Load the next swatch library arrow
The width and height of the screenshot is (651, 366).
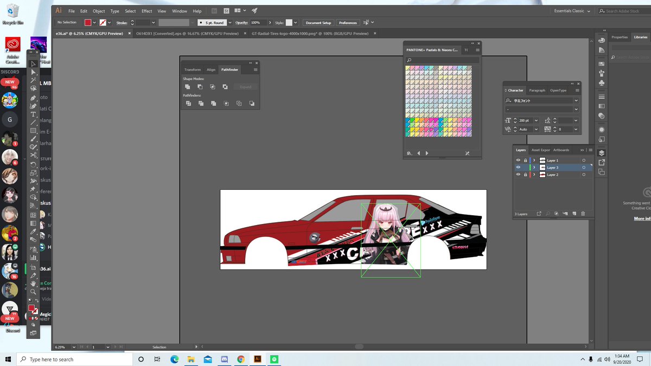pos(427,153)
